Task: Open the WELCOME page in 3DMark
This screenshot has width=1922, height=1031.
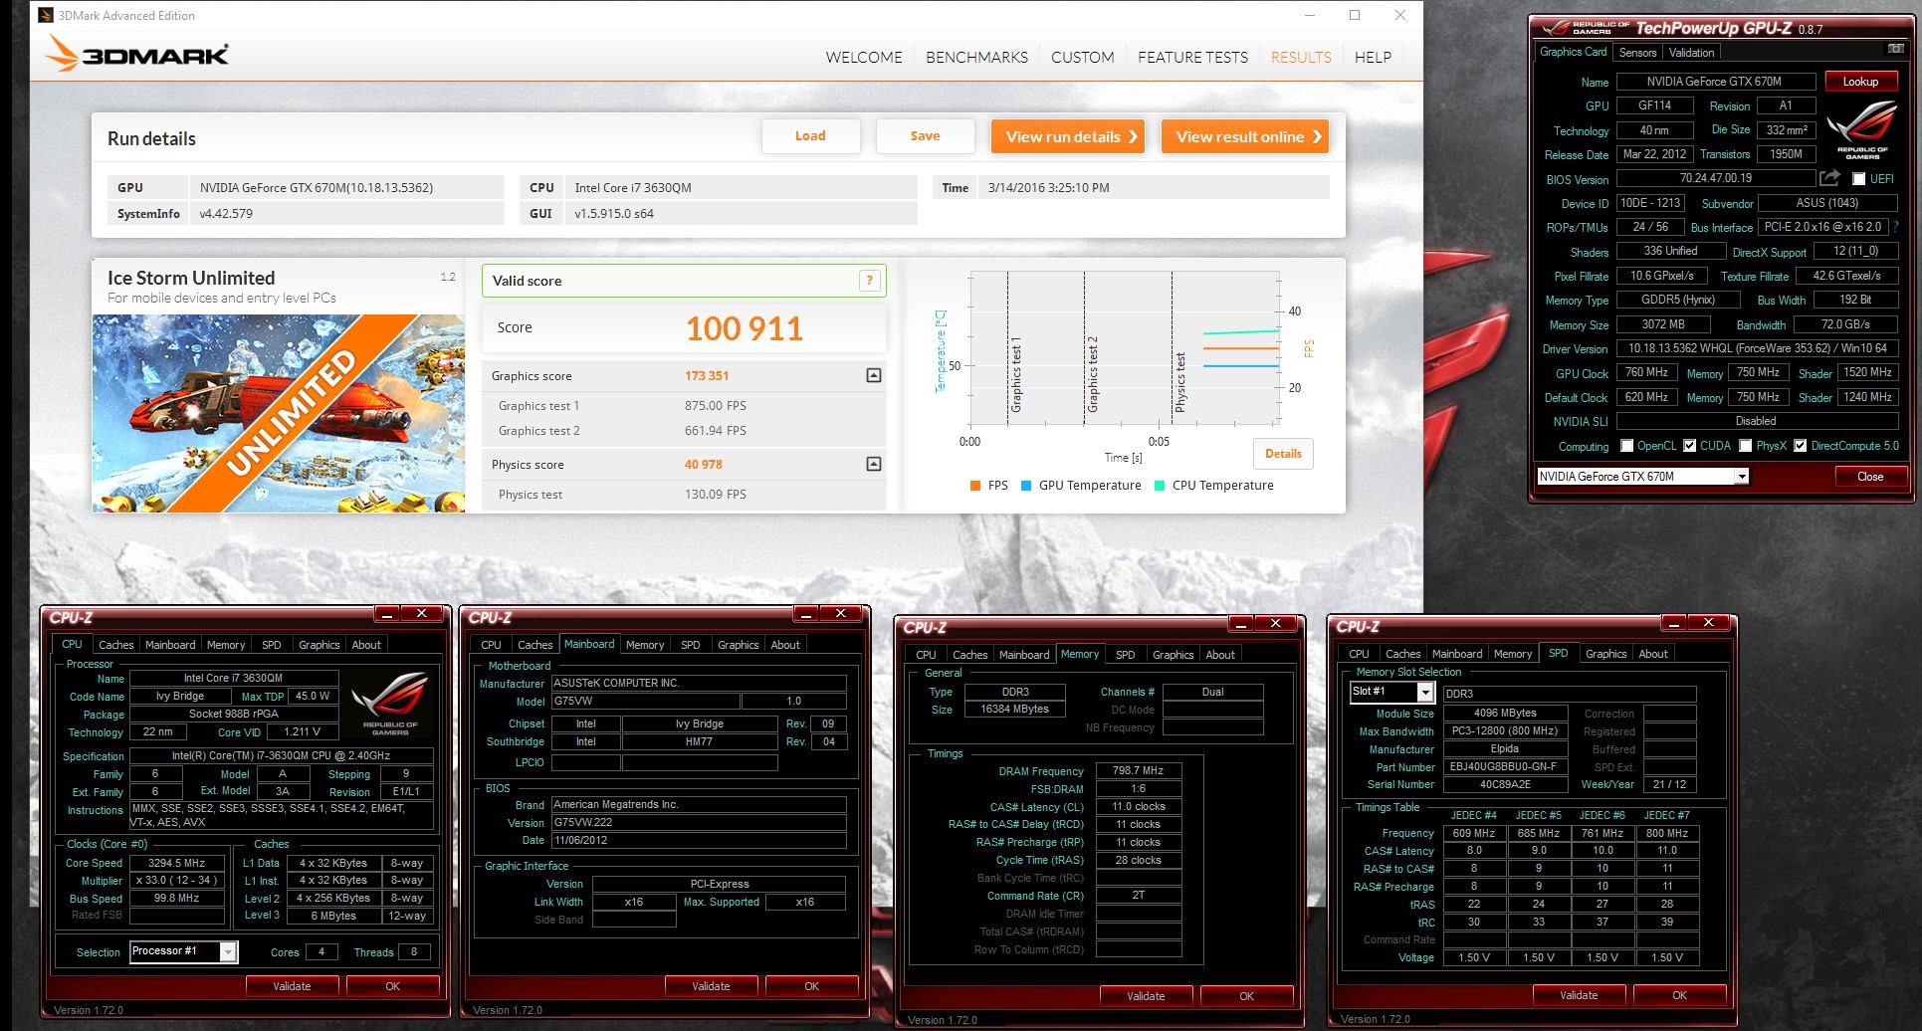Action: (864, 58)
